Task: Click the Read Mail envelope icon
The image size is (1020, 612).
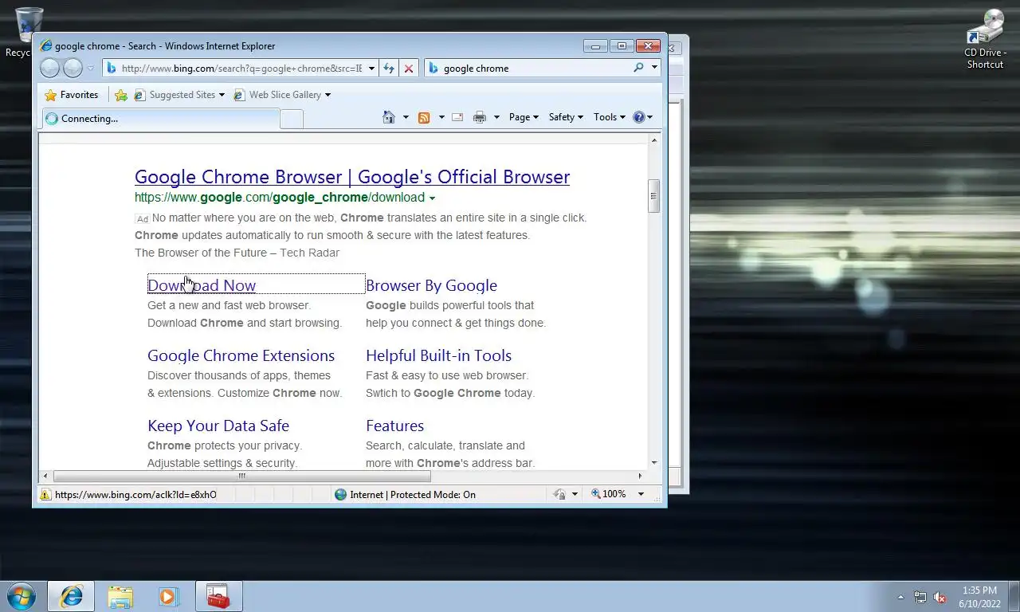Action: pyautogui.click(x=457, y=117)
